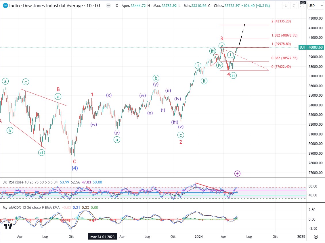Screen dimensions: 325x243
Task: Click the 35000.00 price axis label
Action: [x=316, y=95]
